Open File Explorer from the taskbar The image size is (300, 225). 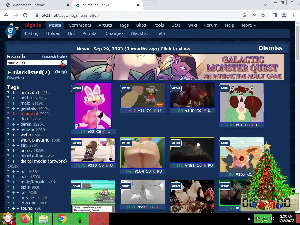click(x=43, y=219)
